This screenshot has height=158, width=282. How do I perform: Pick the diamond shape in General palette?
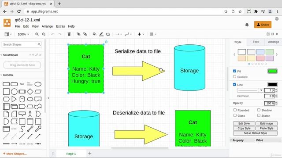click(x=30, y=92)
